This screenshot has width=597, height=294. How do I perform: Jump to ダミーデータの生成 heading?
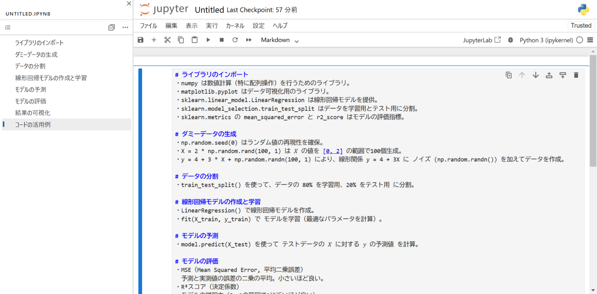click(36, 54)
